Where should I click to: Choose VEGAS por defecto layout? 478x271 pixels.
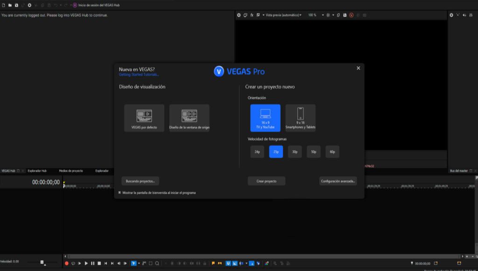[144, 118]
